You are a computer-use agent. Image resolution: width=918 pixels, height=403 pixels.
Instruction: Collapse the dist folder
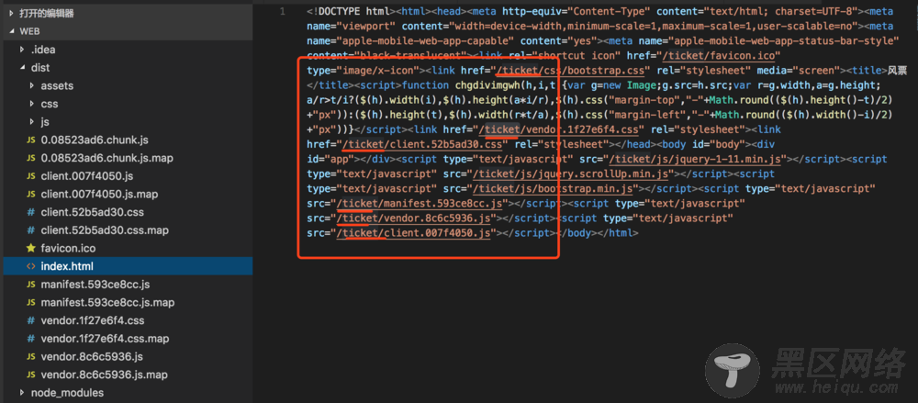coord(22,67)
